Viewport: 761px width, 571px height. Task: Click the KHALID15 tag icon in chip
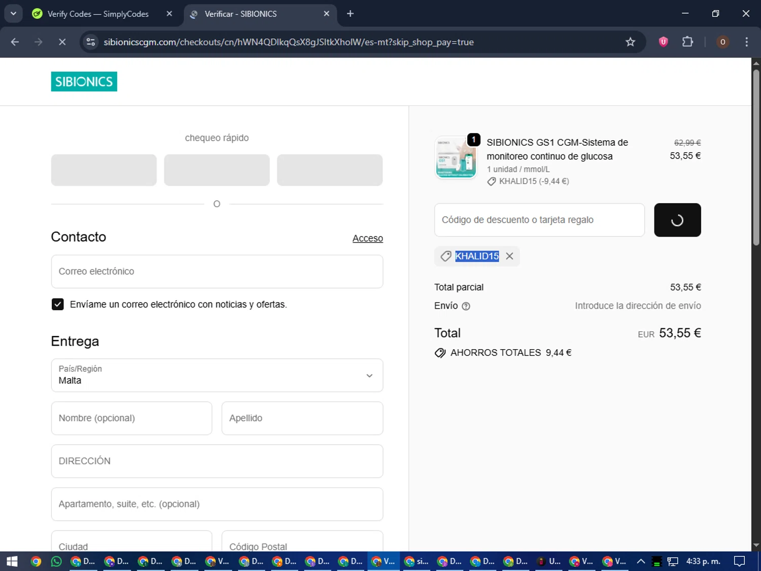pos(446,256)
